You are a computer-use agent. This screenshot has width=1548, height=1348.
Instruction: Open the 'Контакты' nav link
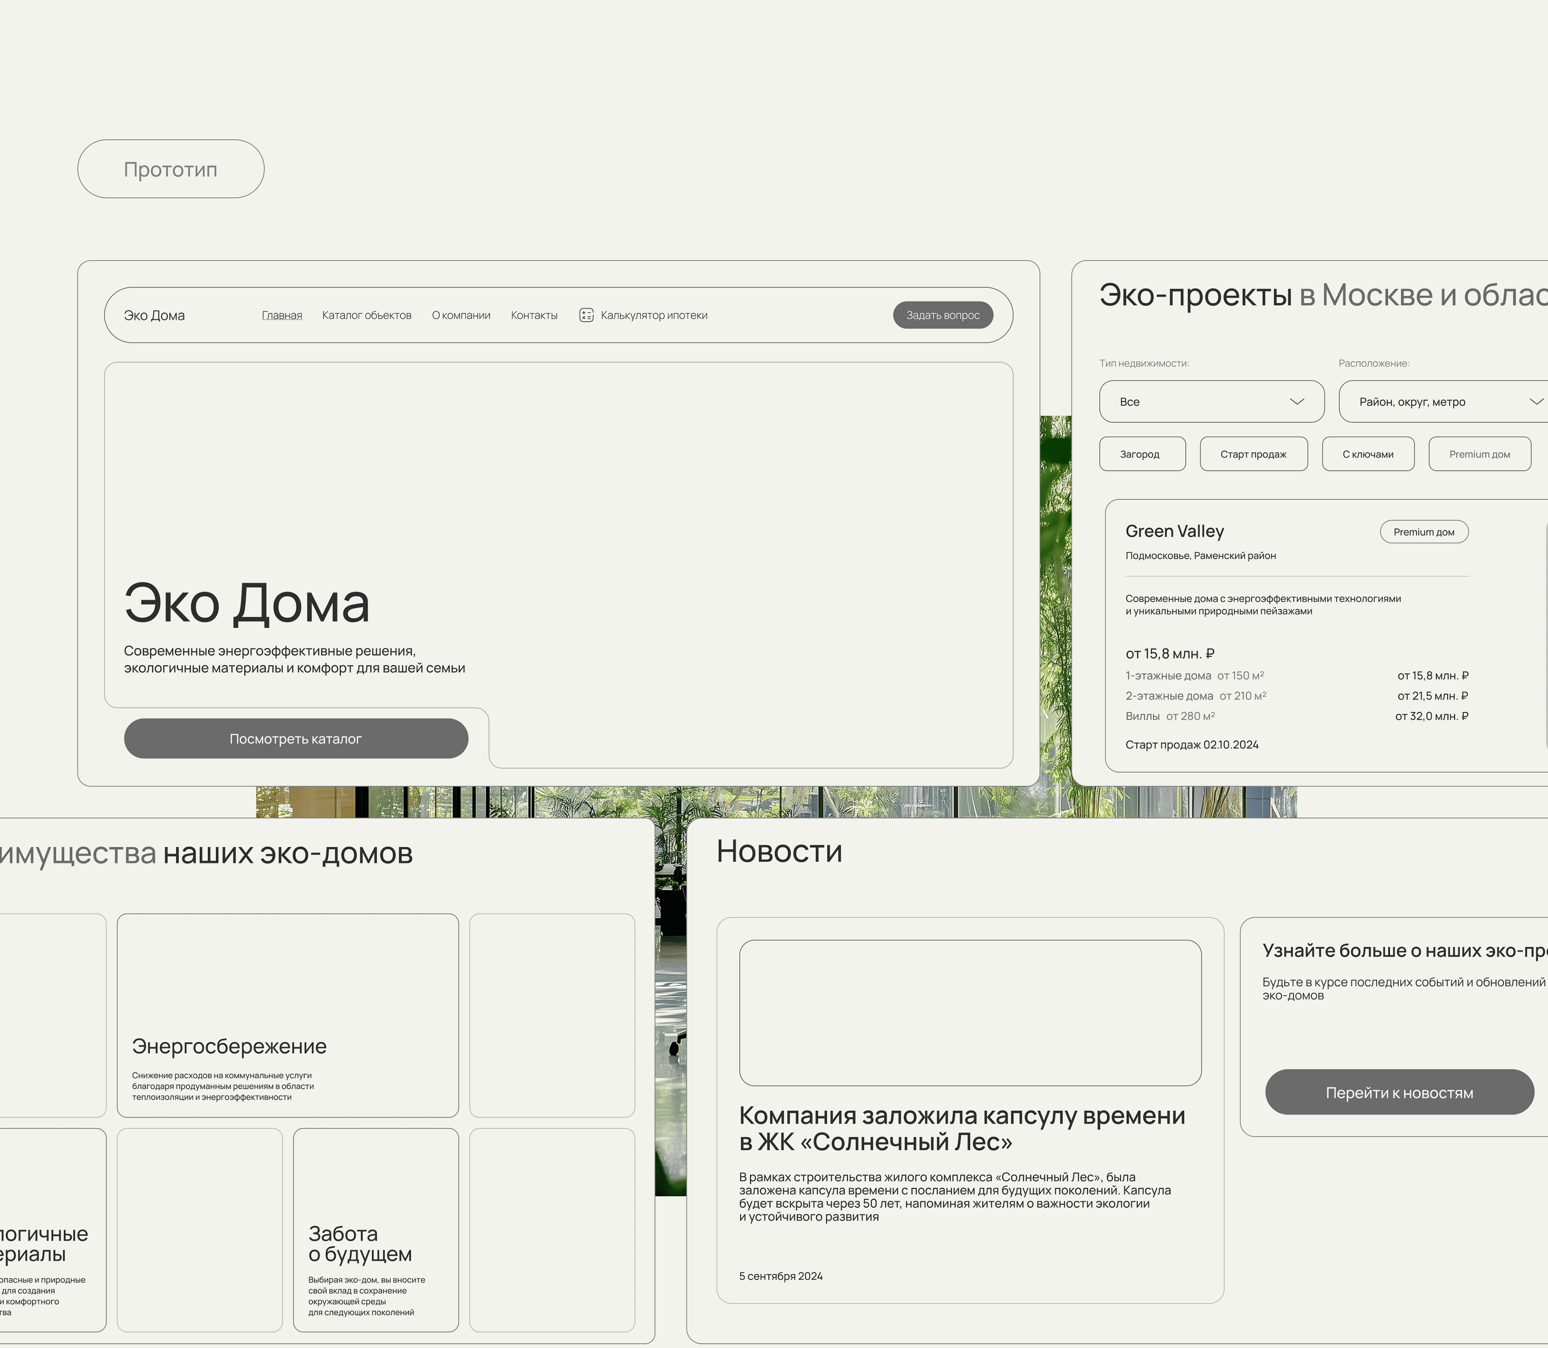[533, 315]
